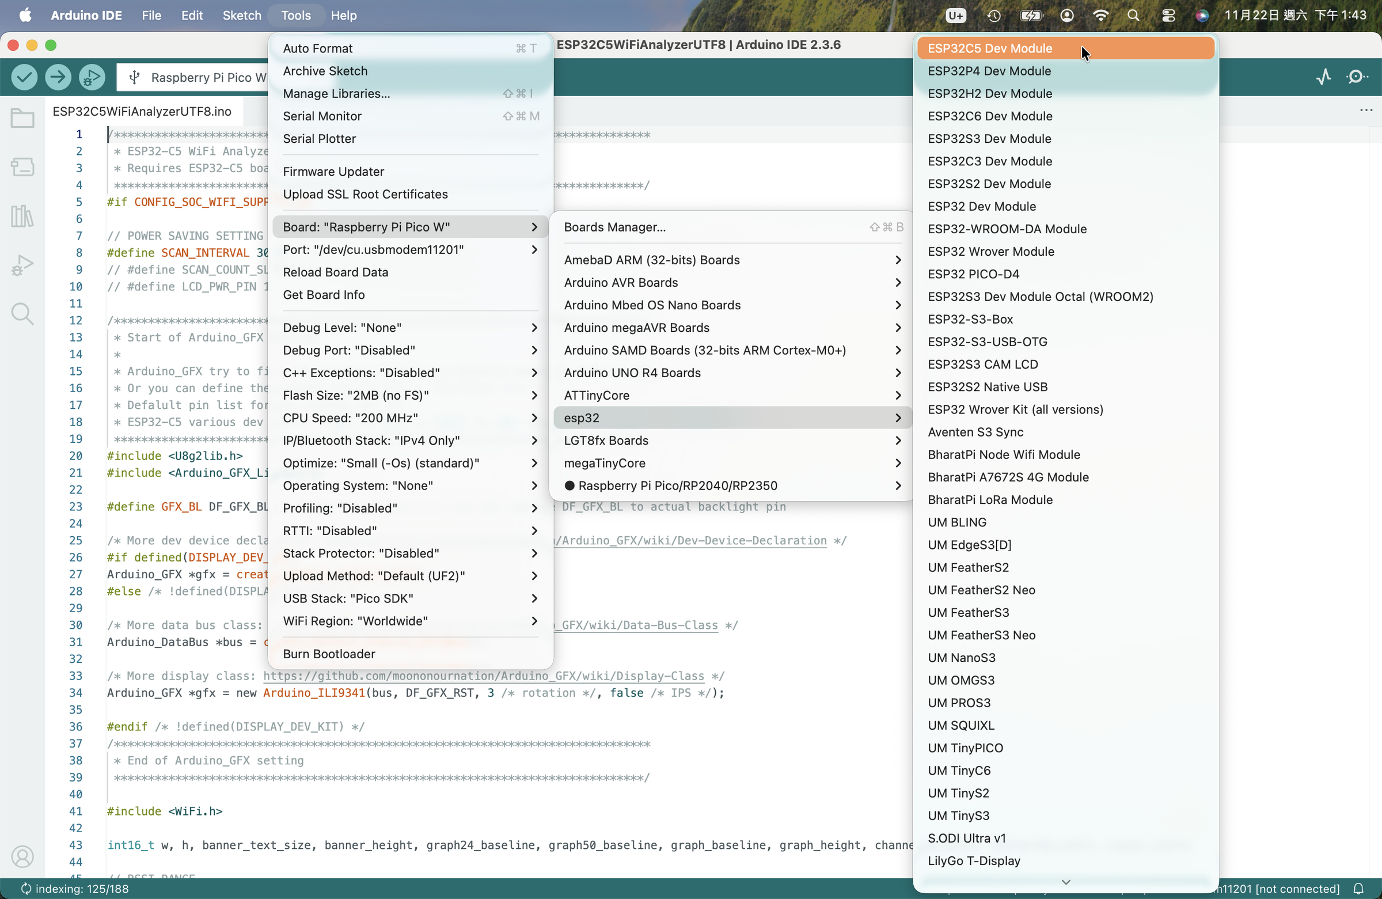The height and width of the screenshot is (899, 1382).
Task: Open the Sketch menu in menu bar
Action: (241, 16)
